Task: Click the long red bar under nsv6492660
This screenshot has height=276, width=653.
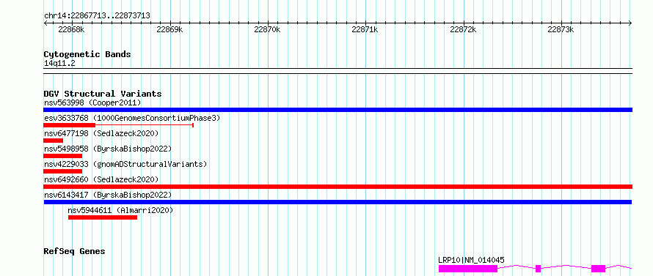Action: pyautogui.click(x=338, y=187)
